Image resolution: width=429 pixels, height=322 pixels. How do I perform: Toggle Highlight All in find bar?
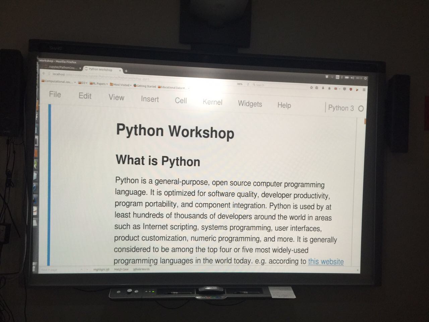(x=101, y=269)
